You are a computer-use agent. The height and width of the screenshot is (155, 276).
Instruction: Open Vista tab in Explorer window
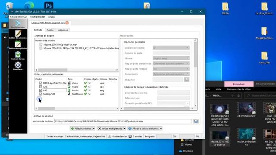point(218,89)
